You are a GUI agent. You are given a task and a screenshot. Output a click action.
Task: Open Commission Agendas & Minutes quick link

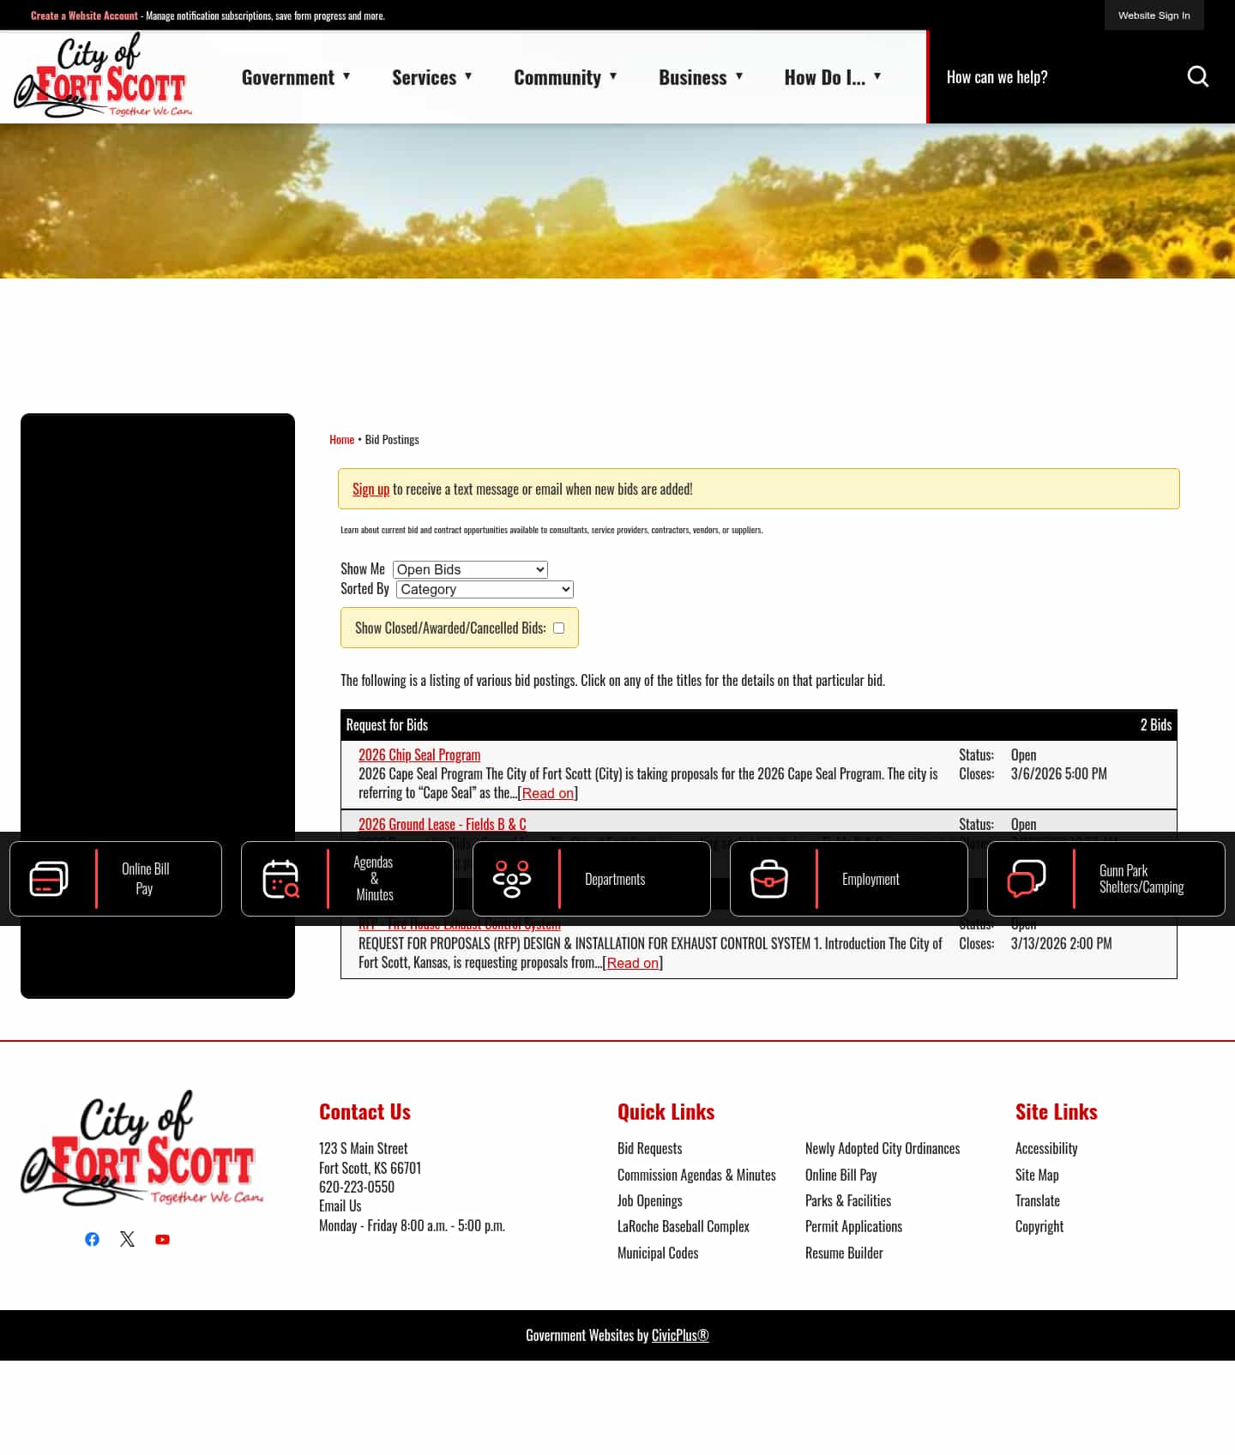(696, 1175)
